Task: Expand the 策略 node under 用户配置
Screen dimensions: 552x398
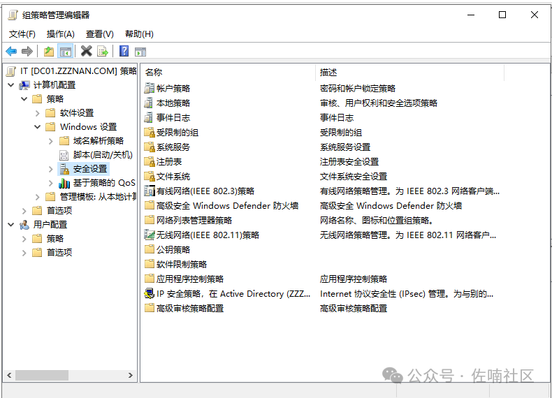Action: (24, 239)
